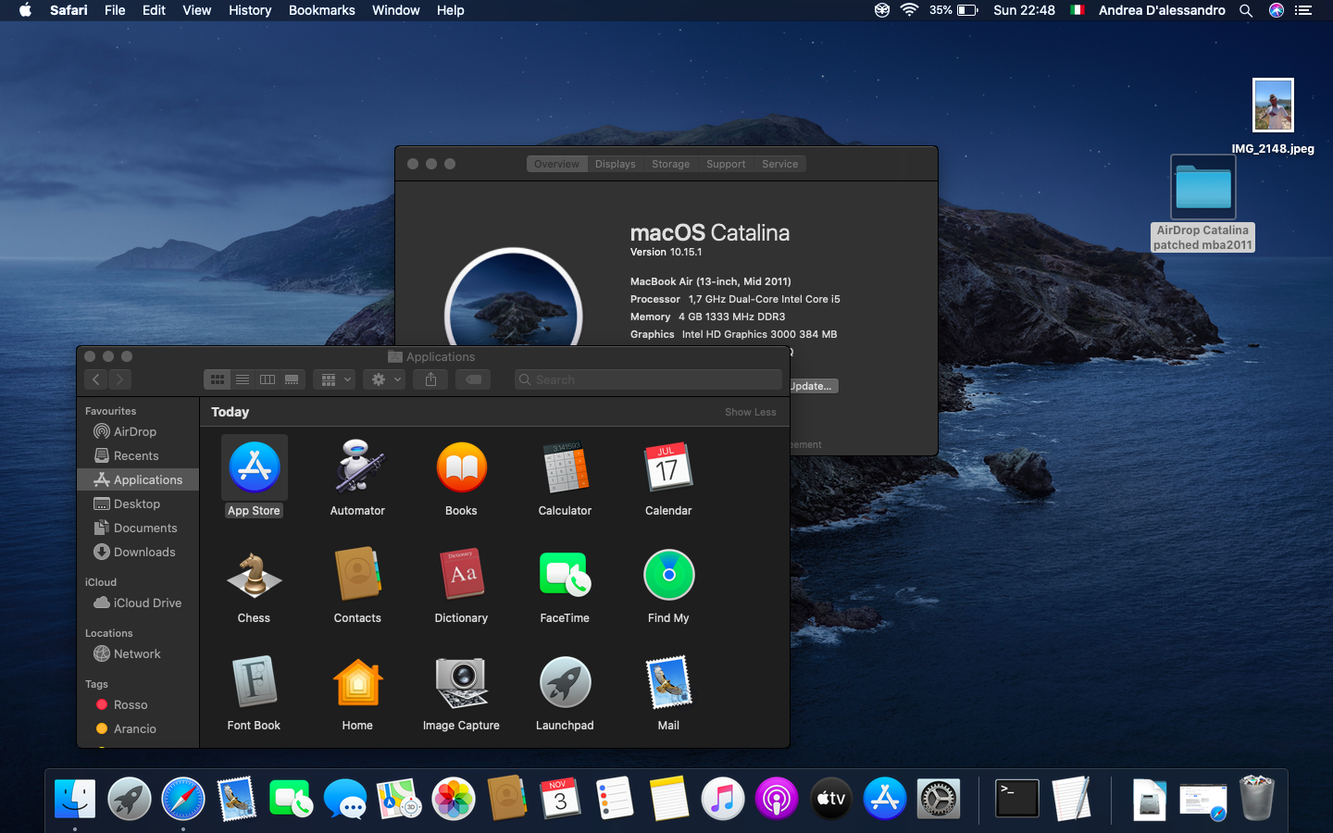Switch Finder to list view
The width and height of the screenshot is (1333, 833).
(x=243, y=379)
